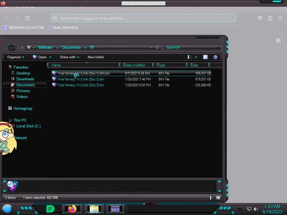The height and width of the screenshot is (215, 287).
Task: Click the volume speaker tray icon
Action: pos(256,209)
